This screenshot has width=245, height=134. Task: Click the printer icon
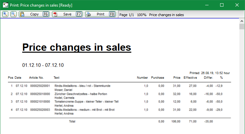point(89,14)
